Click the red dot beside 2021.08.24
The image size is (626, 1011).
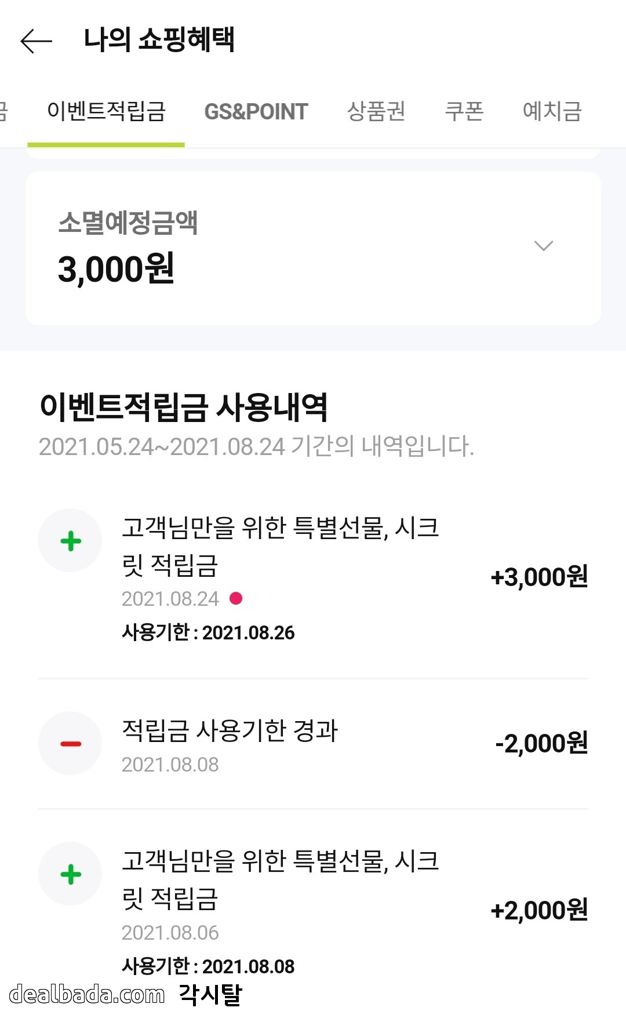click(236, 598)
